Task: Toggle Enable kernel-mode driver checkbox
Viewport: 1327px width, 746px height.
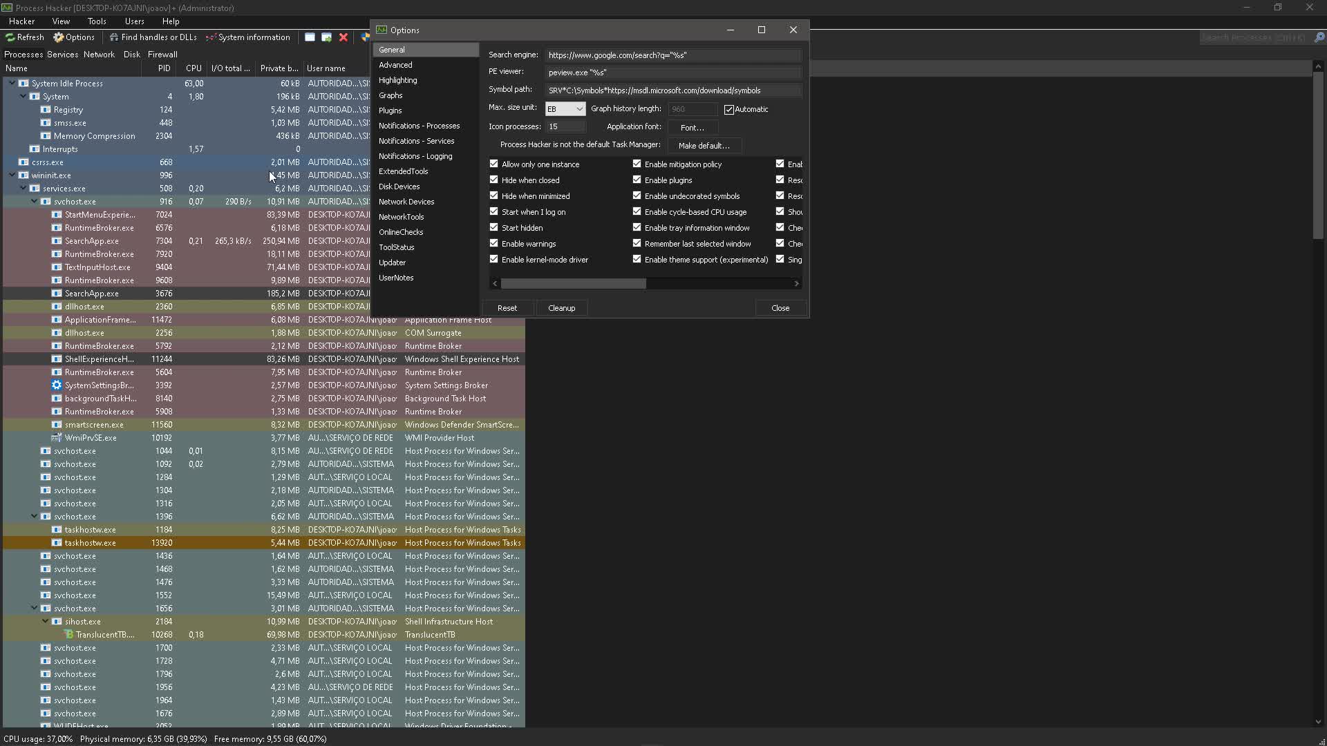Action: (x=494, y=259)
